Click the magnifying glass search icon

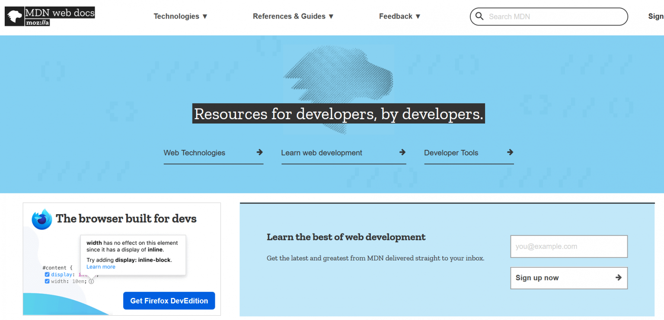click(479, 16)
